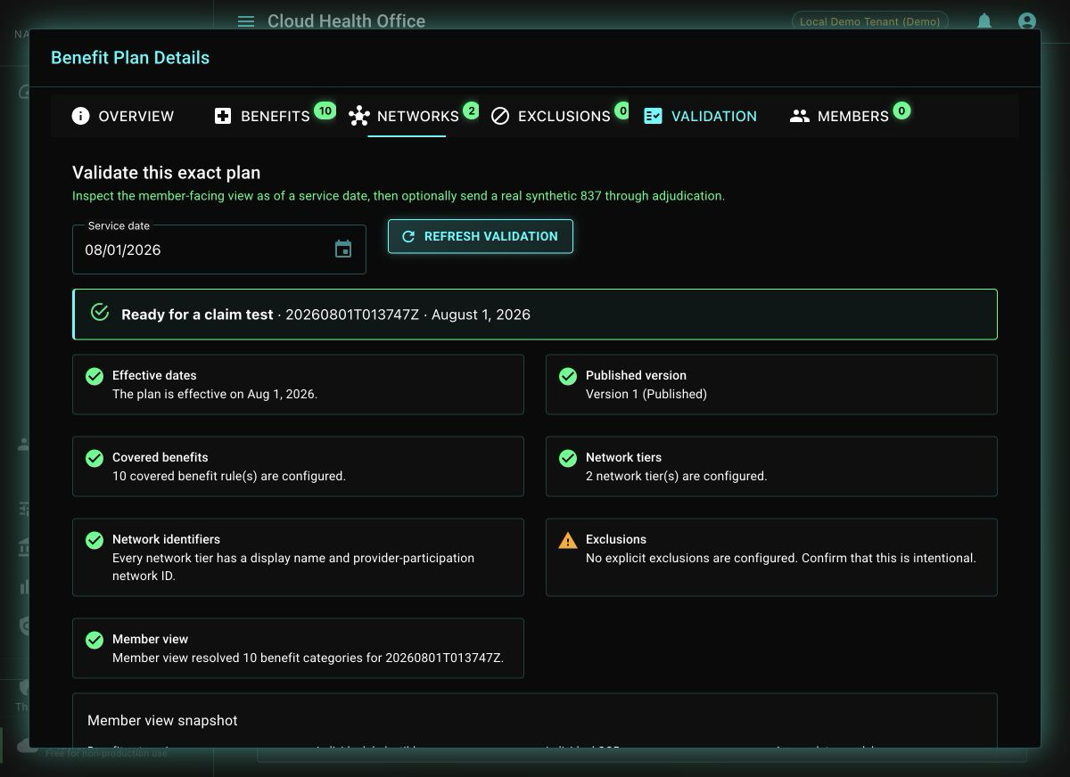This screenshot has width=1070, height=777.
Task: Click the Member view snapshot heading
Action: pos(162,720)
